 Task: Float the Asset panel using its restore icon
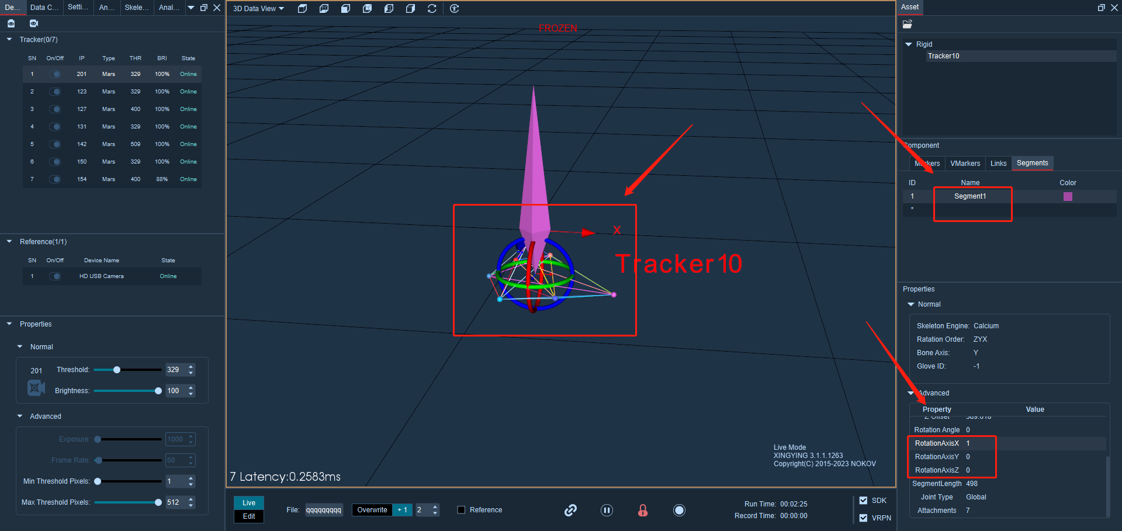tap(1101, 8)
